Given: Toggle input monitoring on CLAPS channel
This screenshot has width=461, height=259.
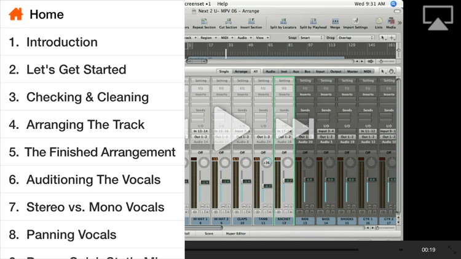Looking at the screenshot, I should (x=244, y=212).
